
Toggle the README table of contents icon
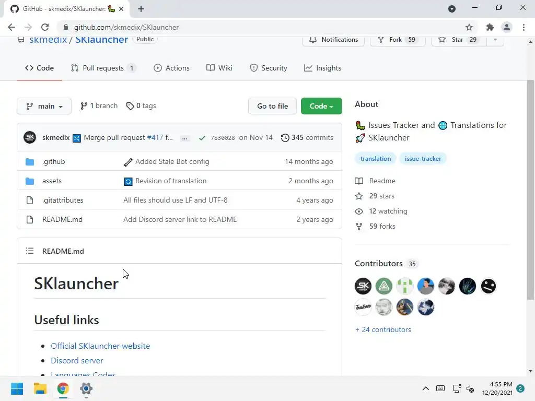coord(30,251)
